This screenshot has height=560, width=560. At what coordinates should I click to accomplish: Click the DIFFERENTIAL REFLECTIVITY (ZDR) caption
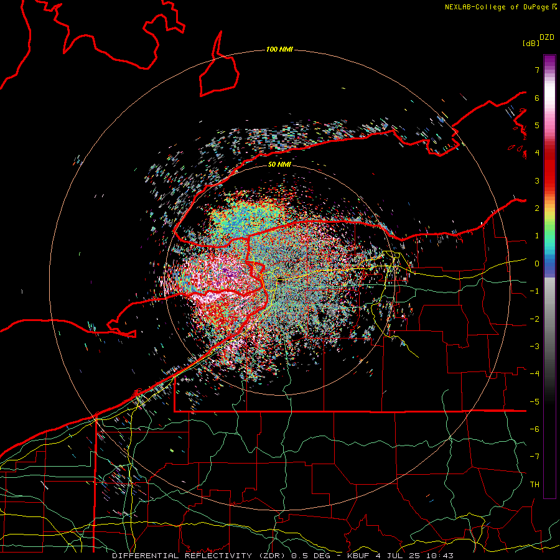coord(198,556)
